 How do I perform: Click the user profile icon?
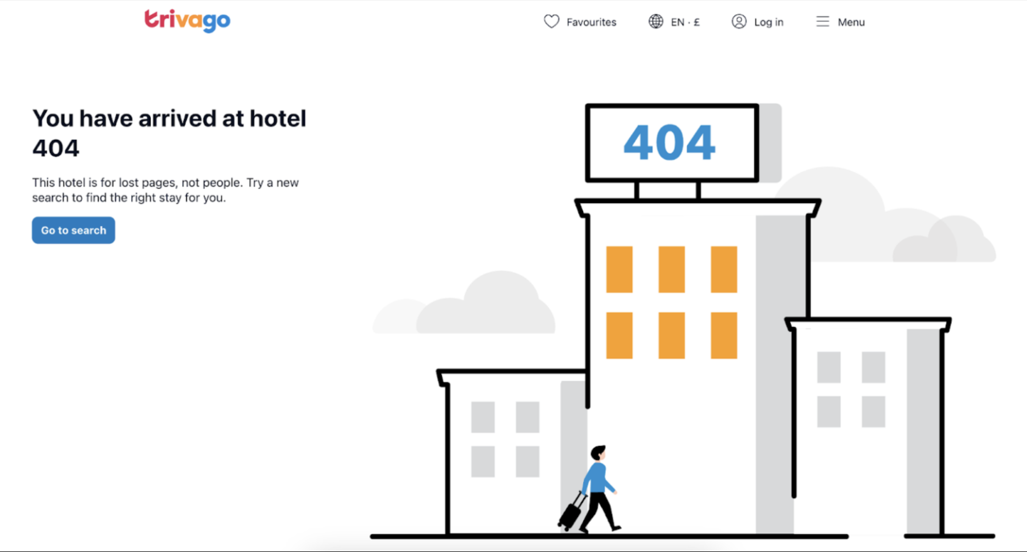[x=739, y=21]
